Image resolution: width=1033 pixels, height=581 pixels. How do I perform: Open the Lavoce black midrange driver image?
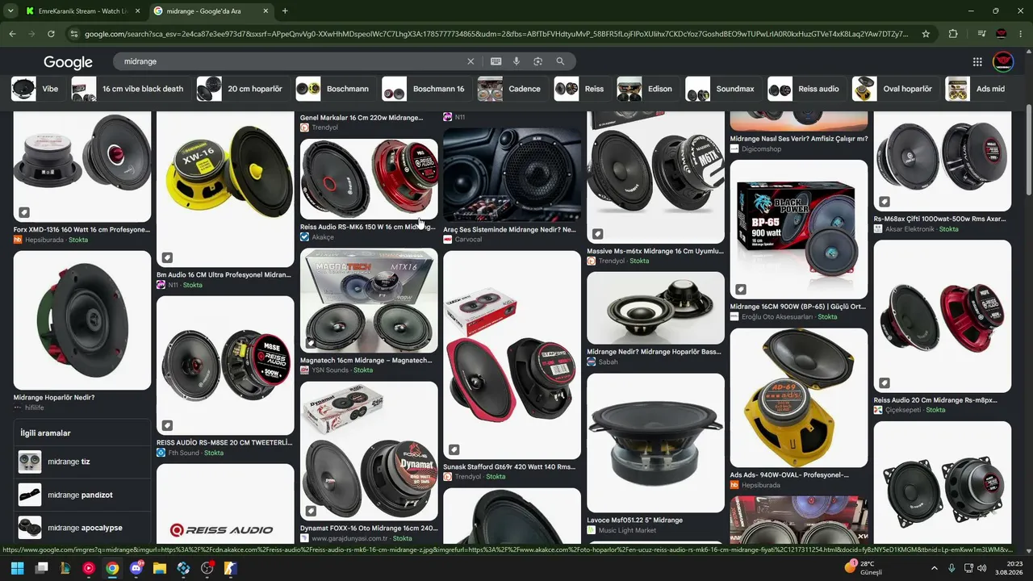click(x=655, y=442)
